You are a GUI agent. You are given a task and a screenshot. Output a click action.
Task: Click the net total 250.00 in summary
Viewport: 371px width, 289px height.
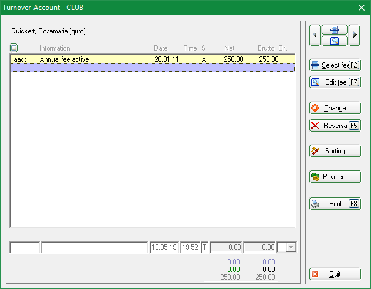pos(230,277)
